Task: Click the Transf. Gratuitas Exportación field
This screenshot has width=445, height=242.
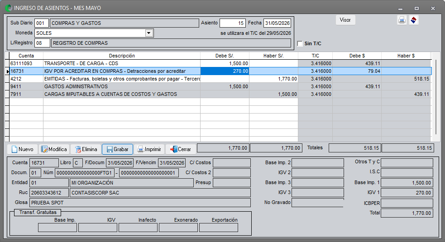Action: tap(219, 228)
